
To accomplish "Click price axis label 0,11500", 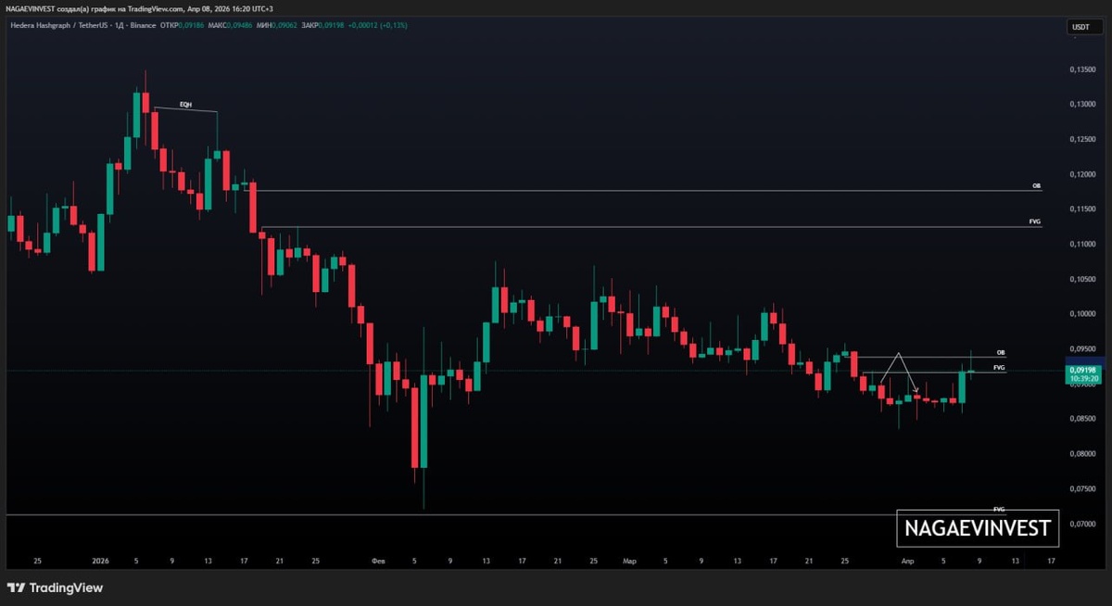I will coord(1083,208).
